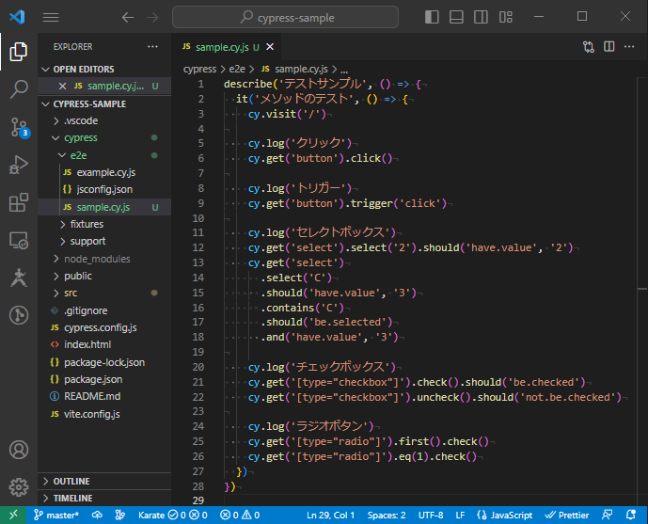Click the Prettier status item
Screen dimensions: 648x524
coord(566,515)
